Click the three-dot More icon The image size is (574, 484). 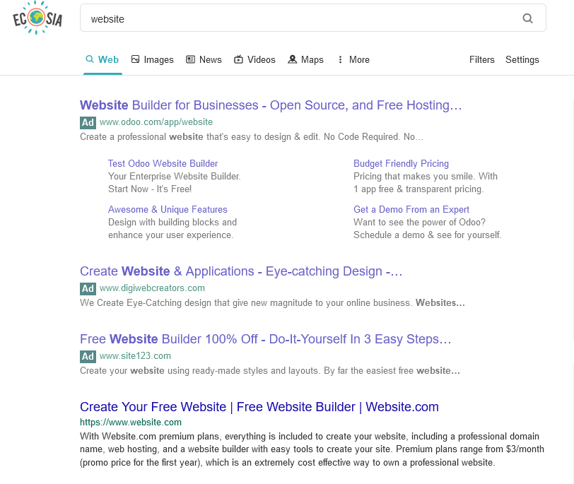pos(340,59)
